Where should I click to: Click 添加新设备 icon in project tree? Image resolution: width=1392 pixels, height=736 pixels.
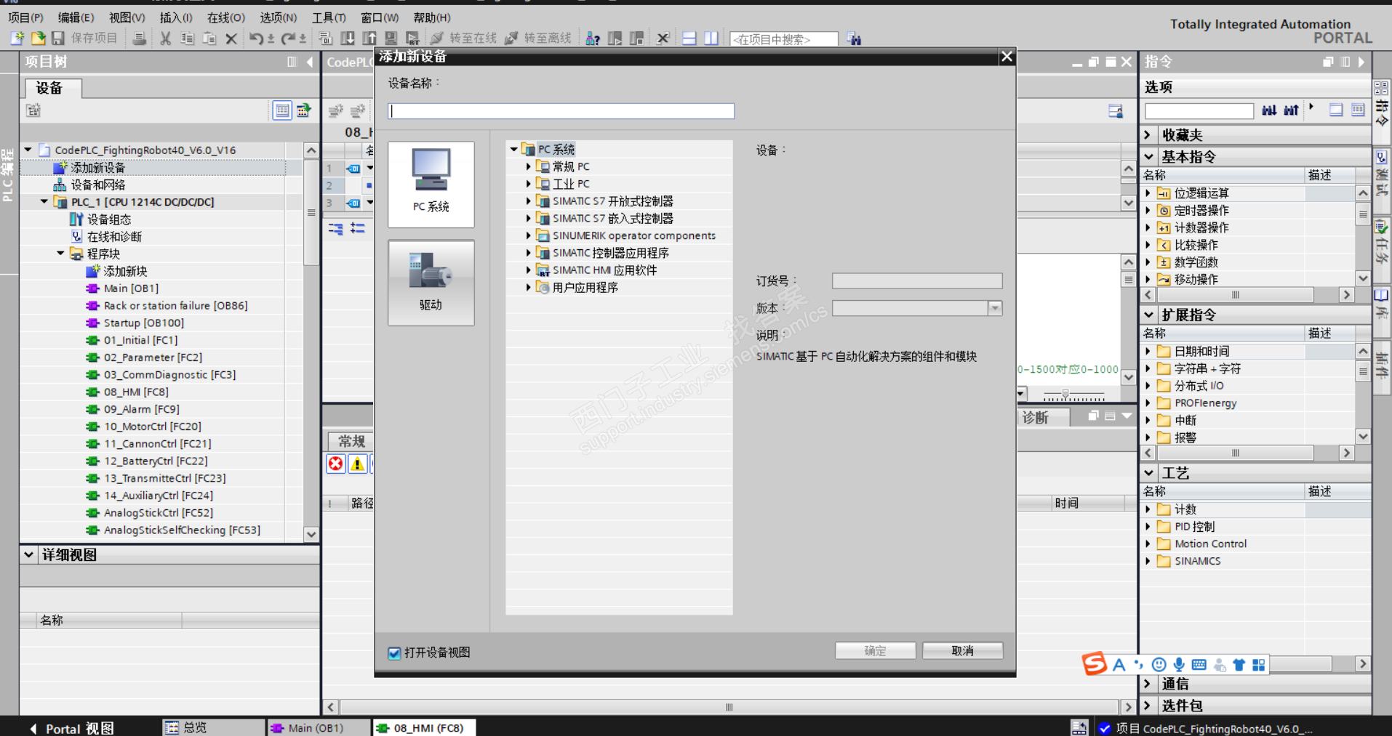pyautogui.click(x=60, y=168)
